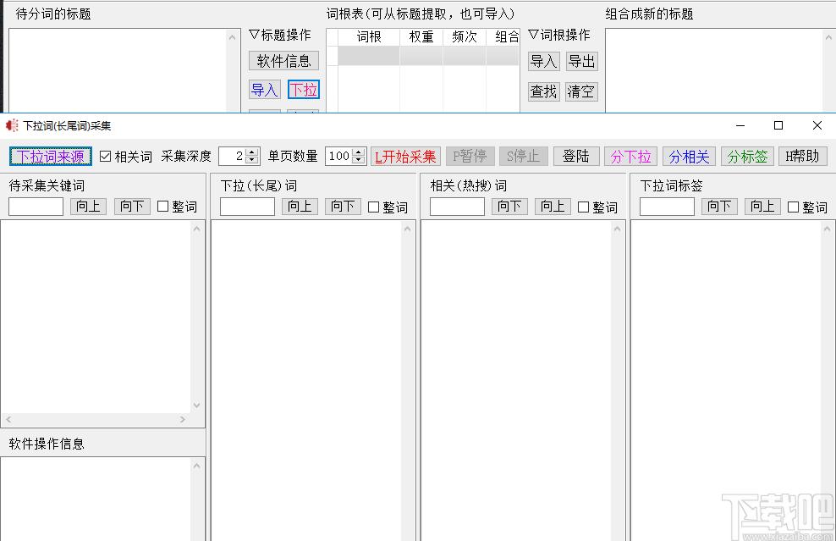Toggle the 相关词 checkbox

pyautogui.click(x=106, y=157)
